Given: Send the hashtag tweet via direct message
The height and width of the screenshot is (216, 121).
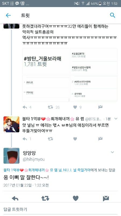Looking at the screenshot, I should 100,107.
